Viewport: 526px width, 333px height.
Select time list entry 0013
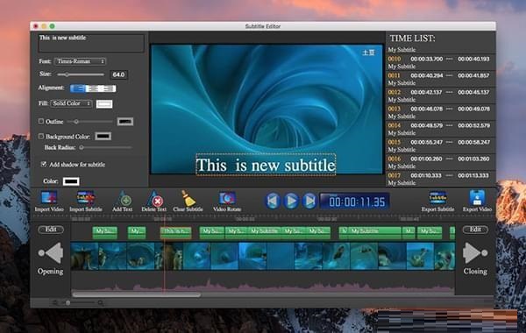click(440, 112)
